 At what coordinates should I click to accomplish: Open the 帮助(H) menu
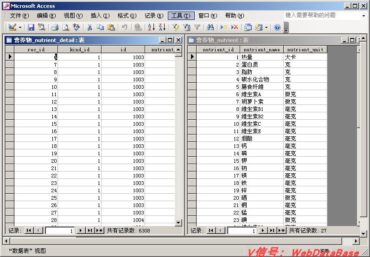[x=235, y=16]
